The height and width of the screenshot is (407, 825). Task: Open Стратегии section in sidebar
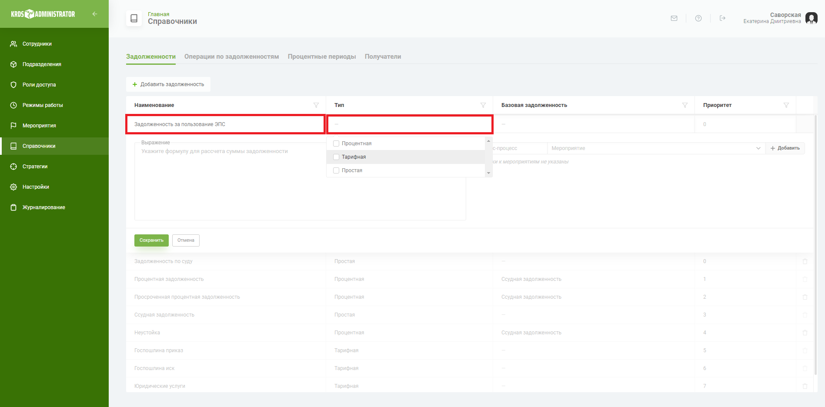35,167
